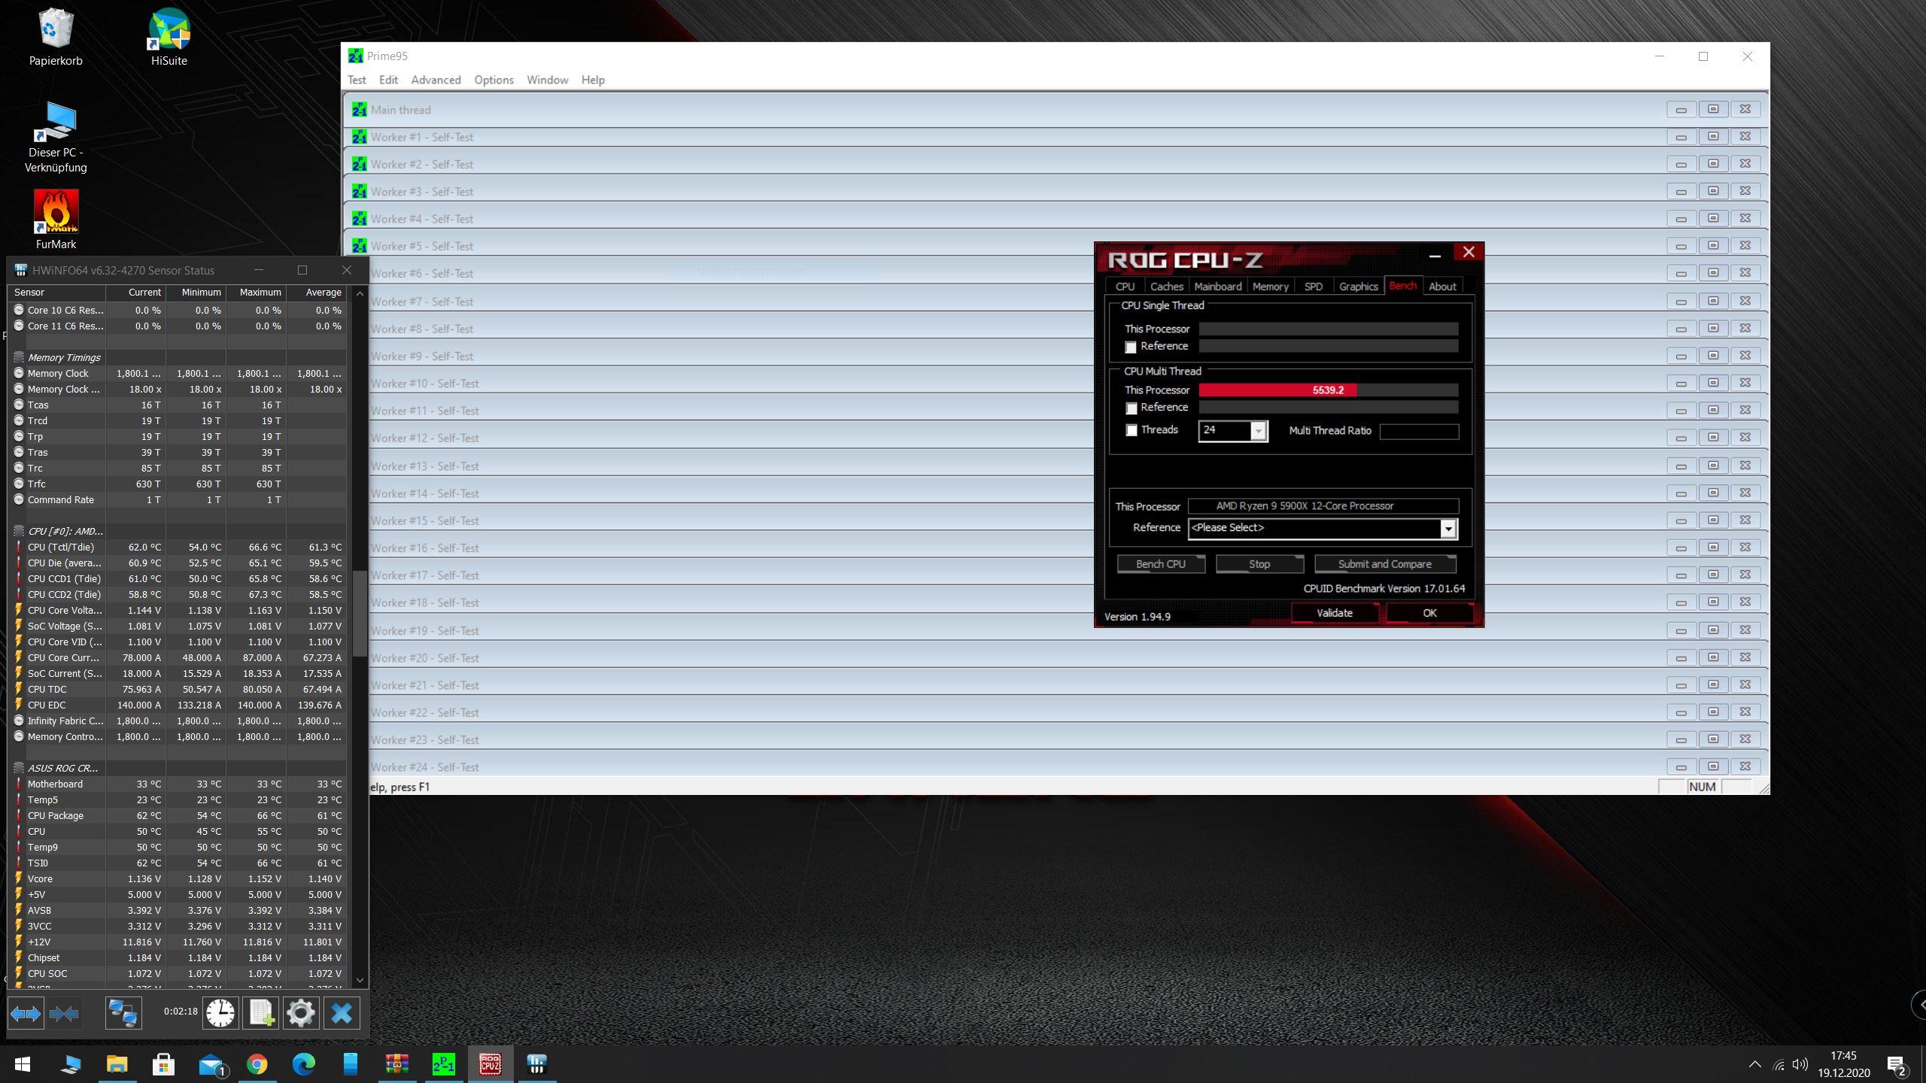The image size is (1926, 1083).
Task: Toggle Threads checkbox in CPU-Z
Action: click(1131, 430)
